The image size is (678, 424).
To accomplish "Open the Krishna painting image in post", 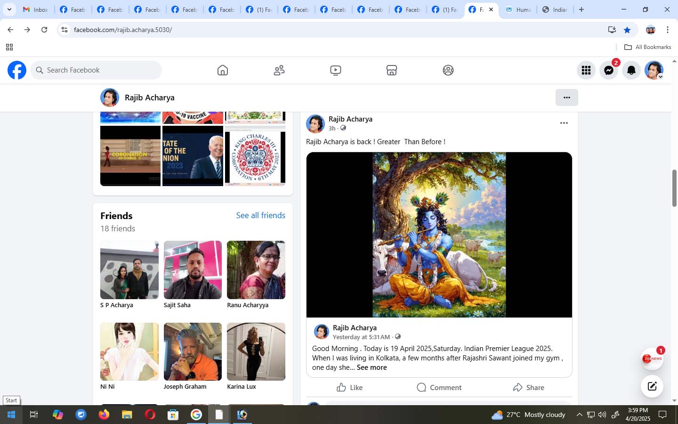I will (x=439, y=235).
